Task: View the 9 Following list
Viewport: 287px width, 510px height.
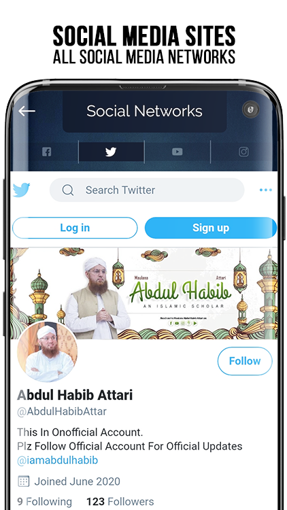Action: [45, 502]
